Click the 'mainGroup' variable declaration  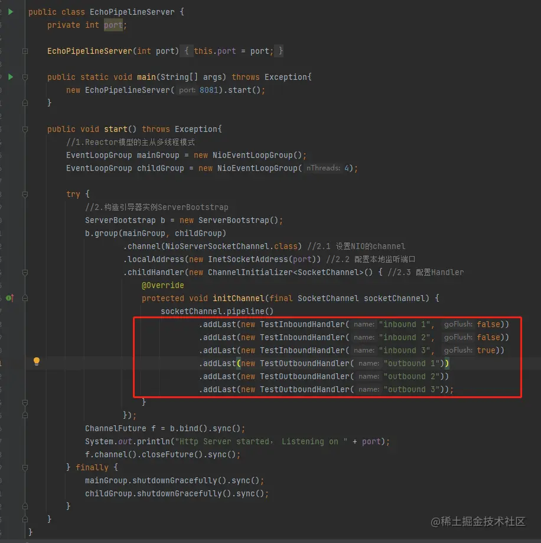tap(158, 155)
